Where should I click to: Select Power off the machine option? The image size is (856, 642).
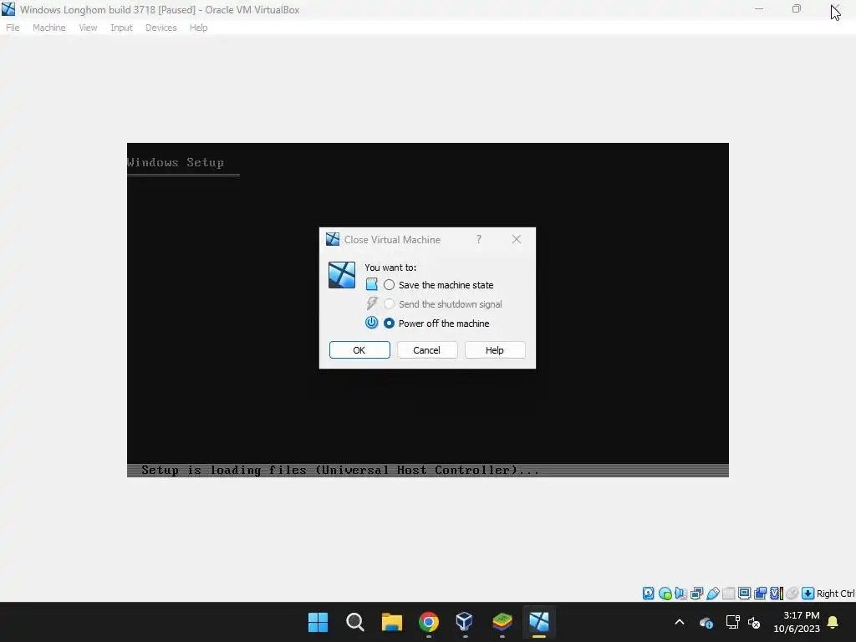tap(436, 324)
